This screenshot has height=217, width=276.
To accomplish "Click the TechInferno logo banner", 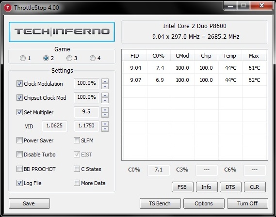I will [62, 32].
